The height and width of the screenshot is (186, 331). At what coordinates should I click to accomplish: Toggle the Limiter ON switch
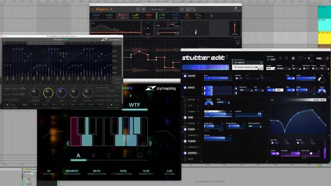(x=275, y=153)
